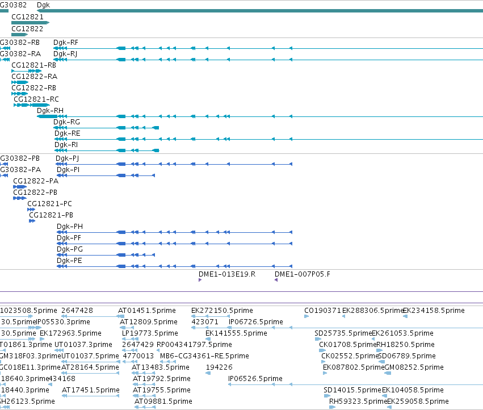The image size is (483, 410).
Task: Click EST AT13483.5prime
Action: point(161,368)
